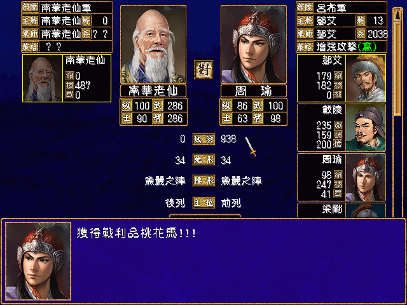The image size is (407, 305).
Task: Select 周瑜 entry in the right list
Action: point(341,177)
